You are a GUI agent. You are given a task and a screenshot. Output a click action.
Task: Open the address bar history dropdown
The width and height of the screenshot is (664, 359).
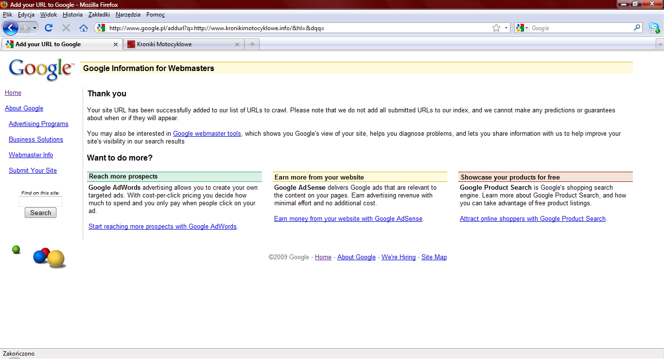click(x=506, y=28)
